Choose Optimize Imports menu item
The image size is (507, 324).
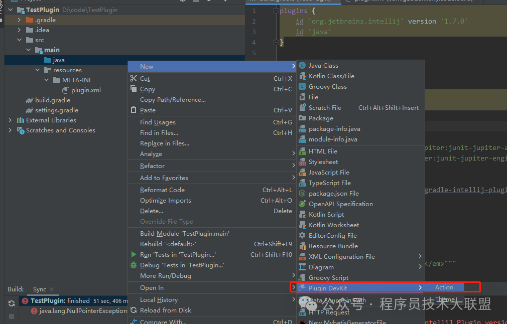coord(212,201)
